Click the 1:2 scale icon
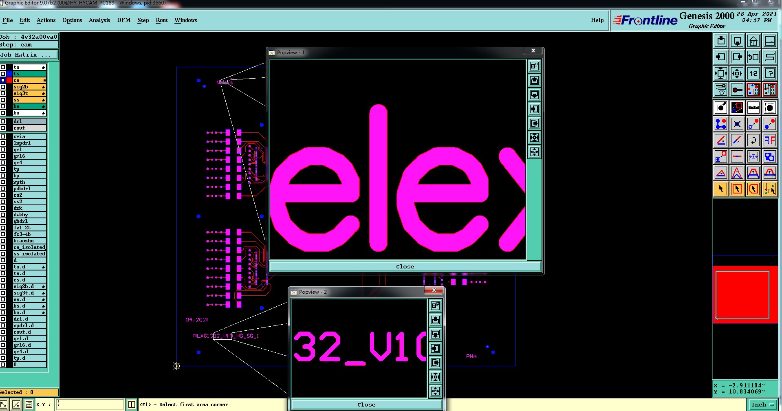The image size is (782, 411). 753,73
